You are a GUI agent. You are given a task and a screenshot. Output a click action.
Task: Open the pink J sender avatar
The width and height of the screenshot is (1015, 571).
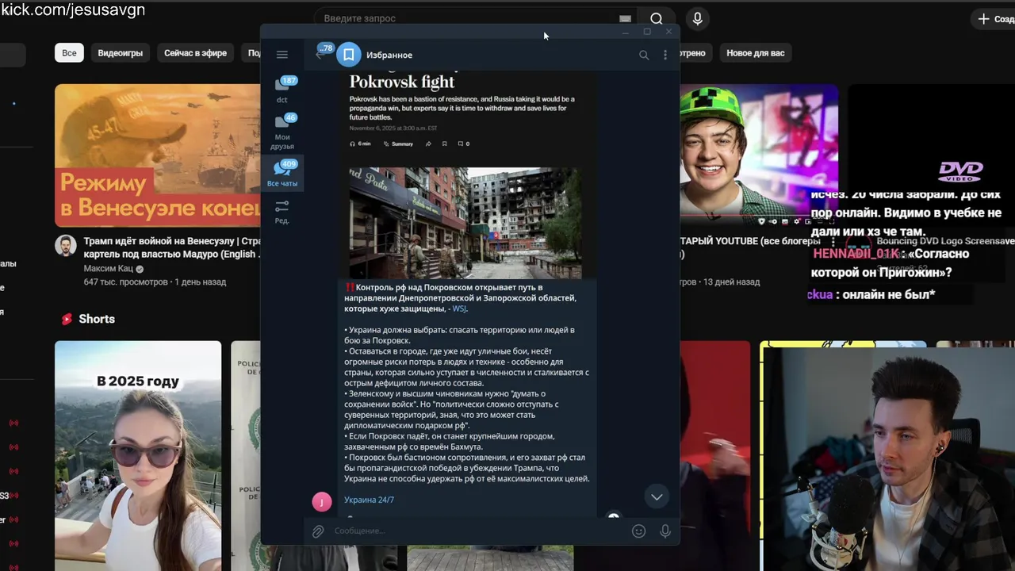click(322, 501)
